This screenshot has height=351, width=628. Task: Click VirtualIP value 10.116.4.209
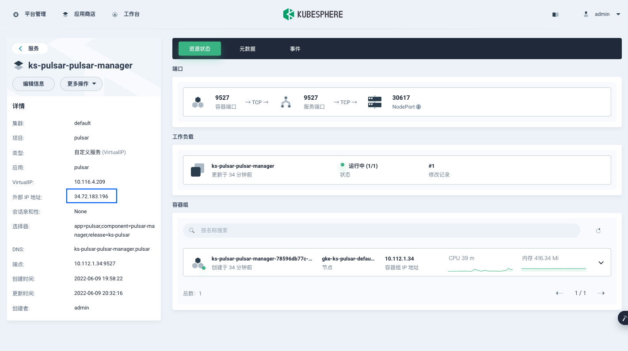(x=90, y=182)
